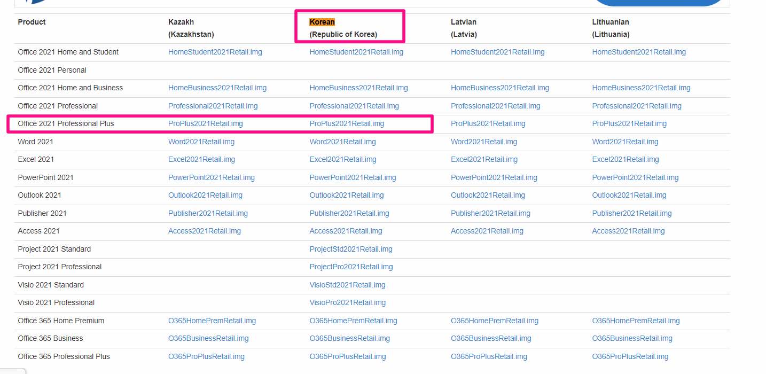The image size is (766, 374).
Task: Get Korean Access2021Retail.img
Action: 346,231
